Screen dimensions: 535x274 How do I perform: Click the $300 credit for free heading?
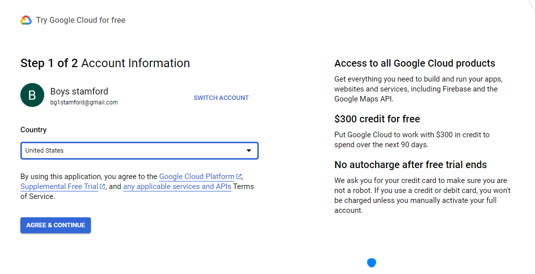tap(377, 119)
